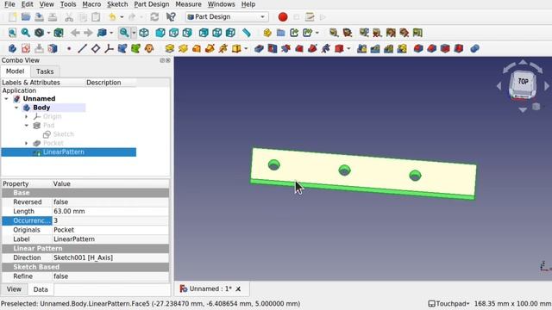Click the What's This help cursor icon
The width and height of the screenshot is (552, 310).
point(171,17)
